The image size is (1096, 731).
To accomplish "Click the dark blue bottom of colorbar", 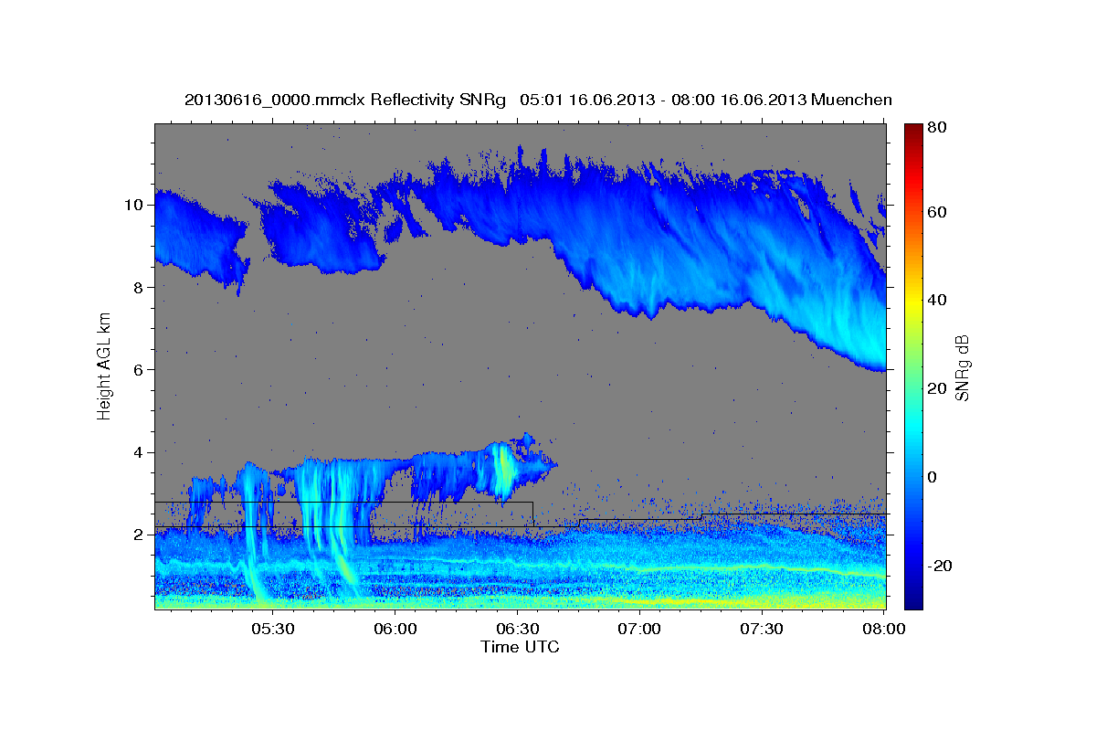I will tap(913, 599).
